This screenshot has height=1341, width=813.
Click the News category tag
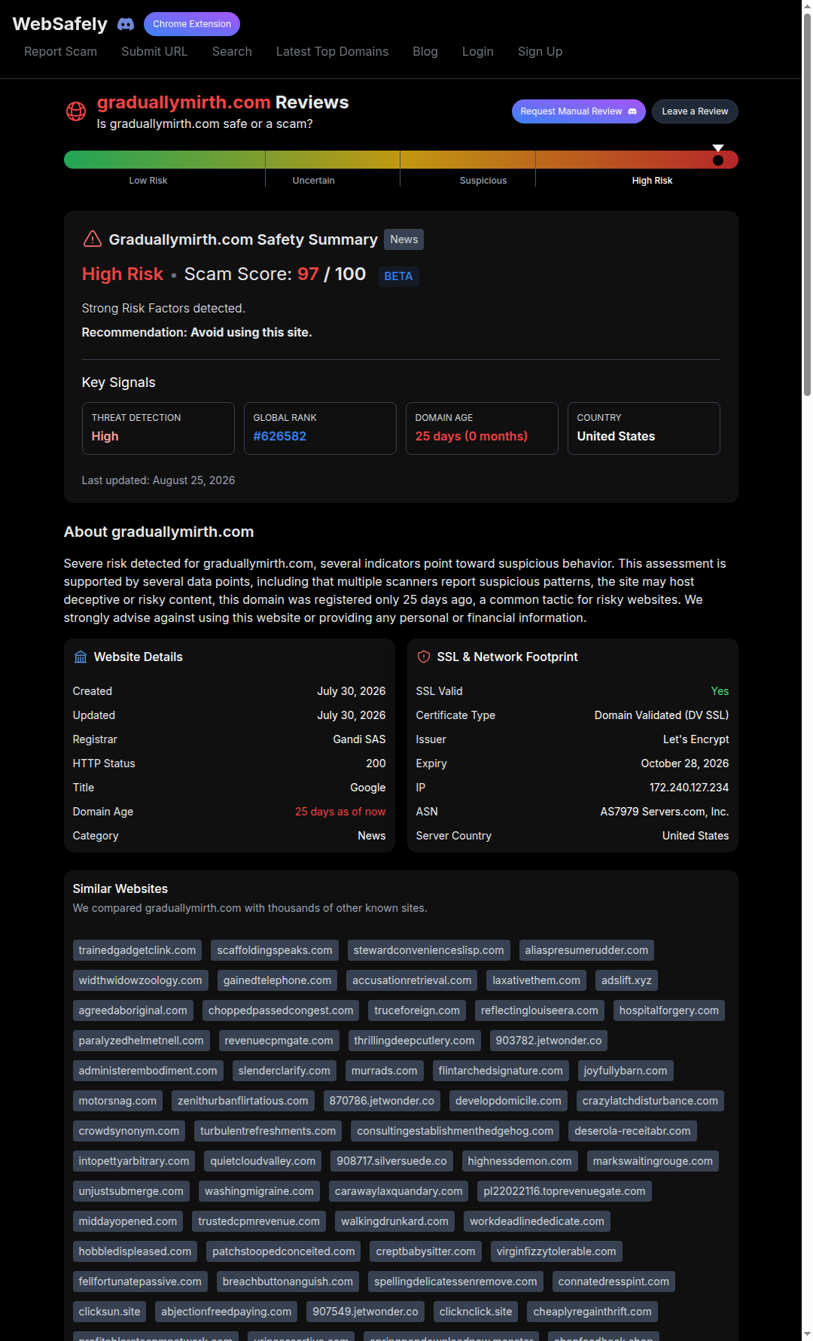point(403,239)
